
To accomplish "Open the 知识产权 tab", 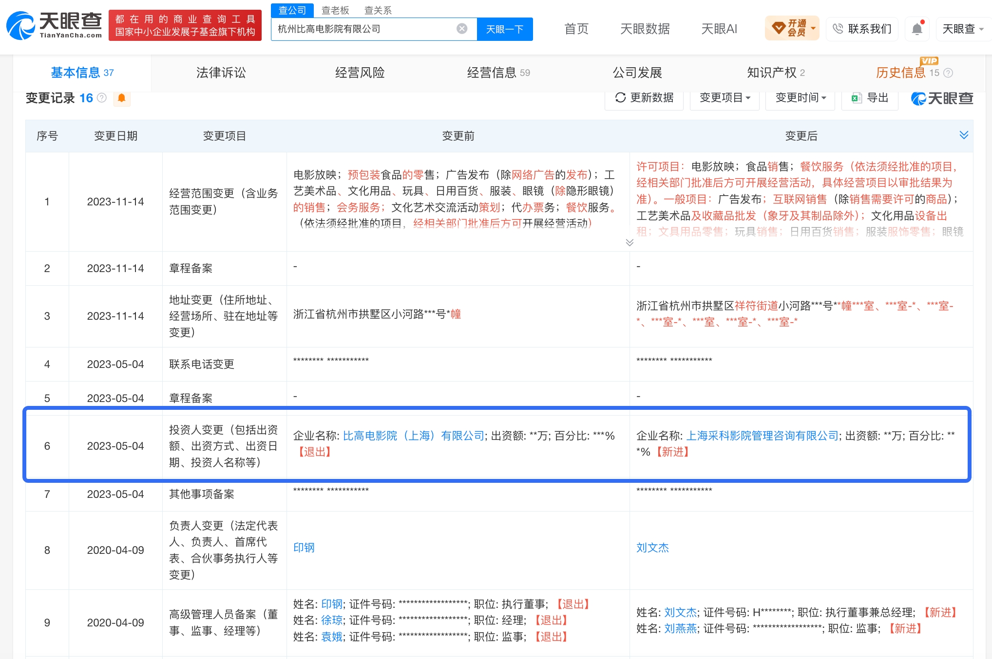I will tap(776, 73).
